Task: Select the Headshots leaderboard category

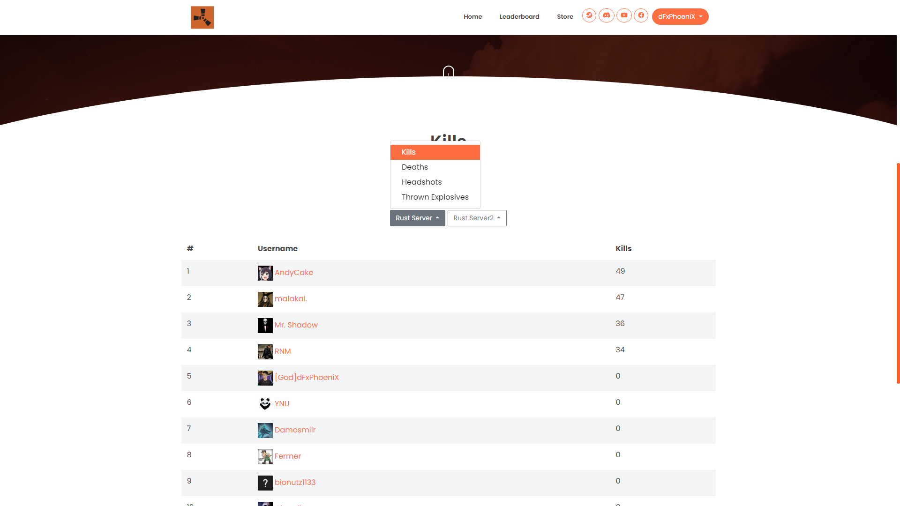Action: click(421, 182)
